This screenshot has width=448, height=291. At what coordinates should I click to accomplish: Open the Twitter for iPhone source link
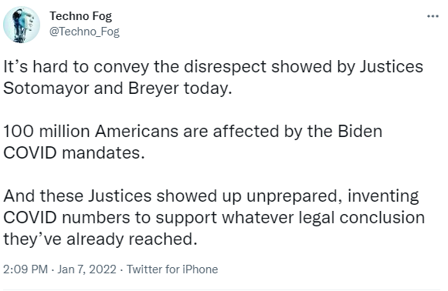(x=172, y=269)
